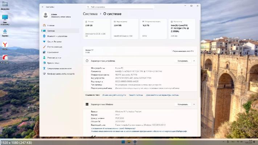
Task: Open Accounts (Учетные записи) settings
Action: click(60, 58)
